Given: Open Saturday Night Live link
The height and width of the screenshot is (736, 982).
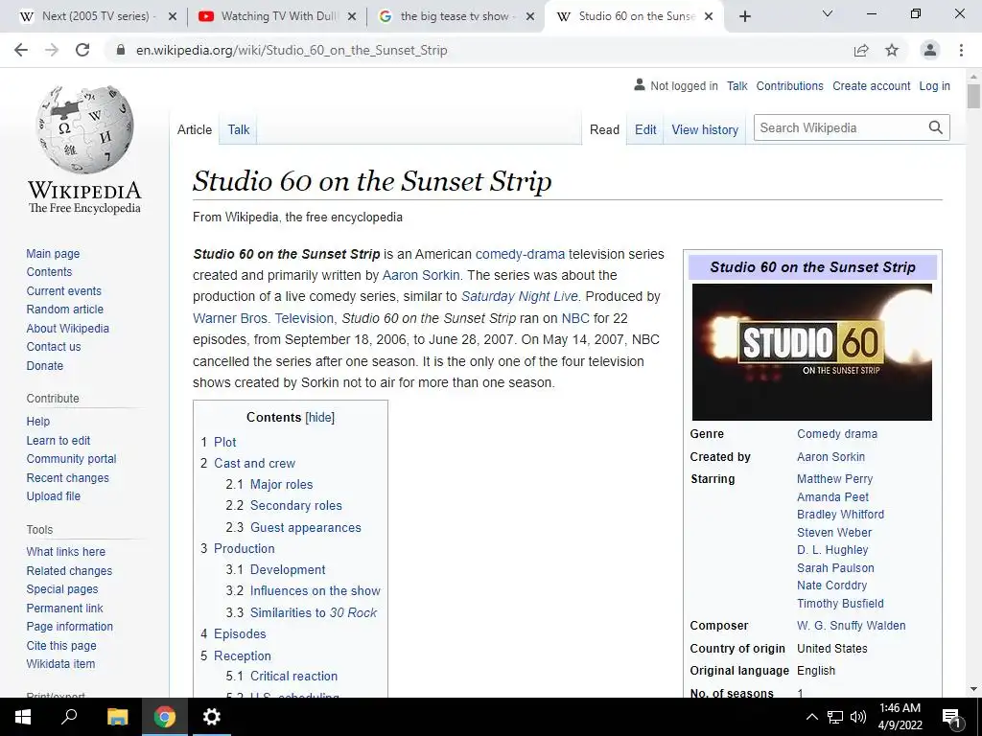Looking at the screenshot, I should click(x=520, y=297).
